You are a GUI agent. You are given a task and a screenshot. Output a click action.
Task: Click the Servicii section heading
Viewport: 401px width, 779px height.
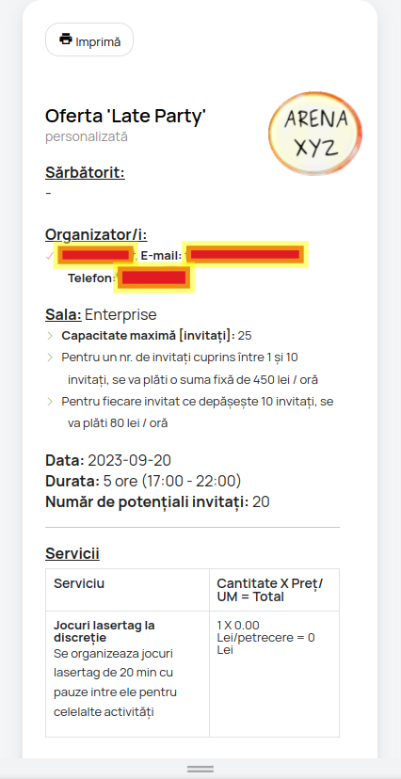(x=72, y=553)
